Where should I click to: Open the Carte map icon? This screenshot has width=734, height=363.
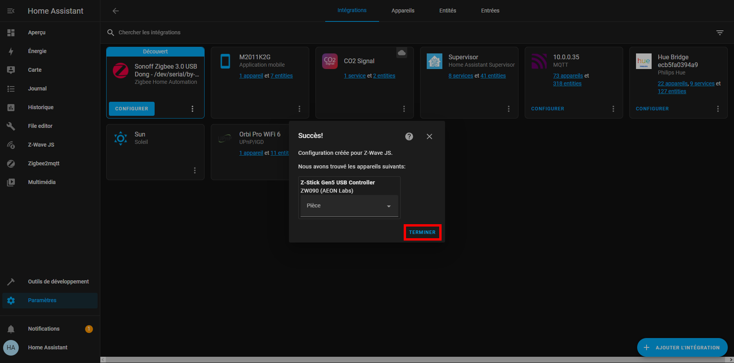click(x=11, y=70)
